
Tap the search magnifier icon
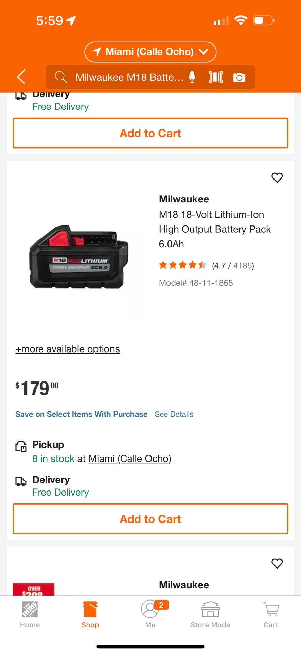click(61, 77)
